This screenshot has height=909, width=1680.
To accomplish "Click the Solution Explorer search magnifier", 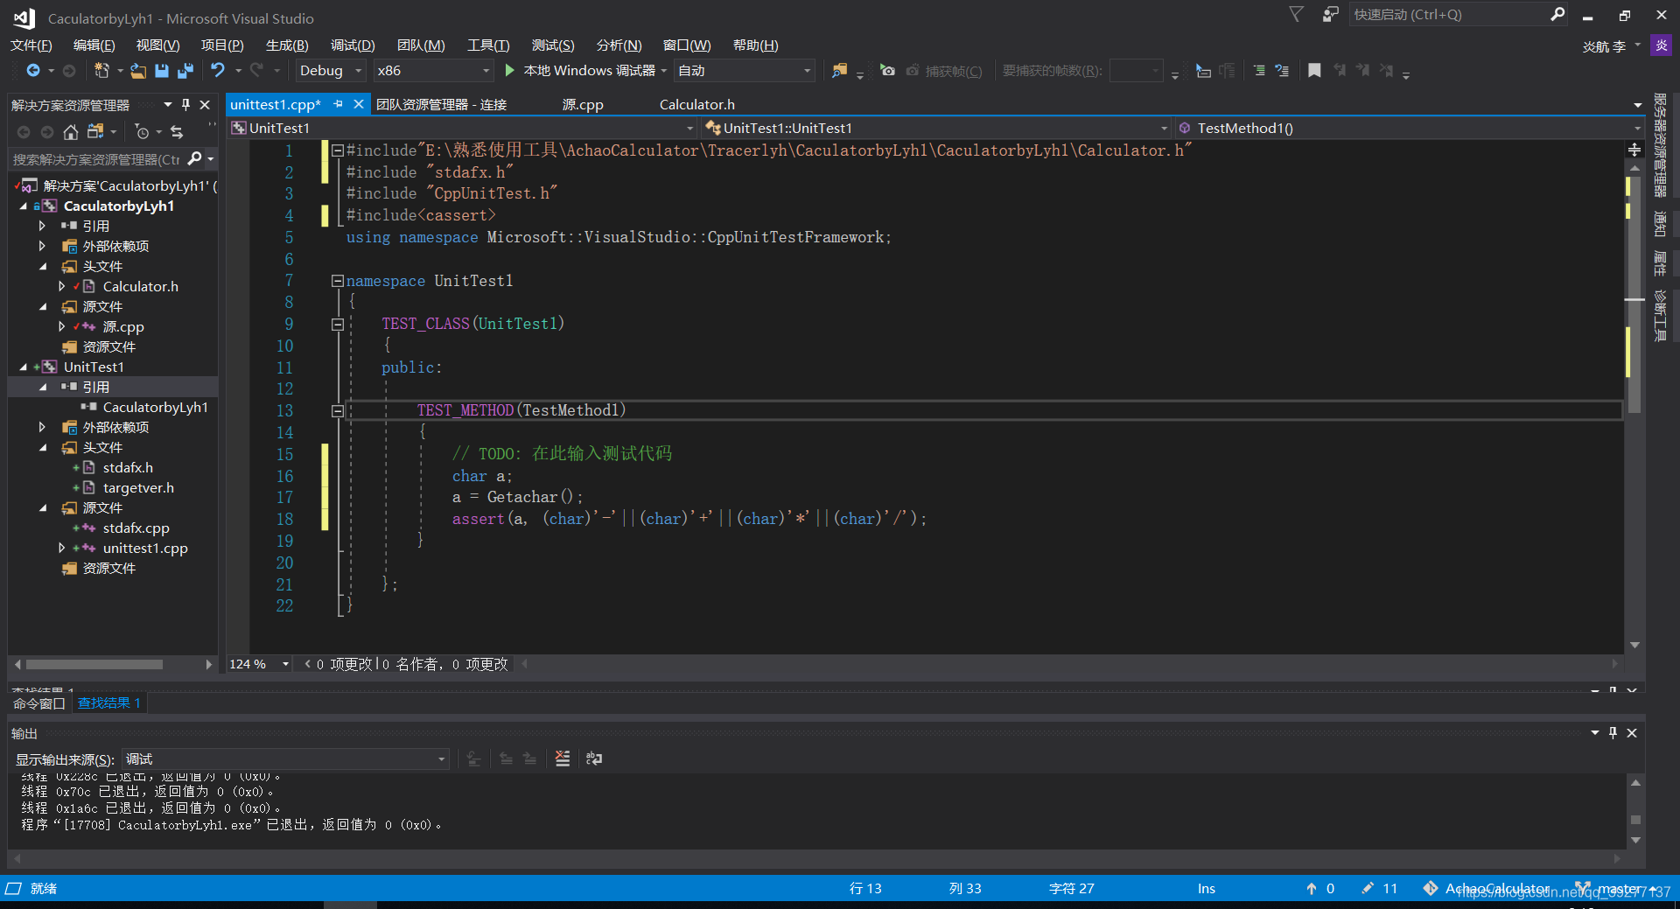I will (195, 158).
